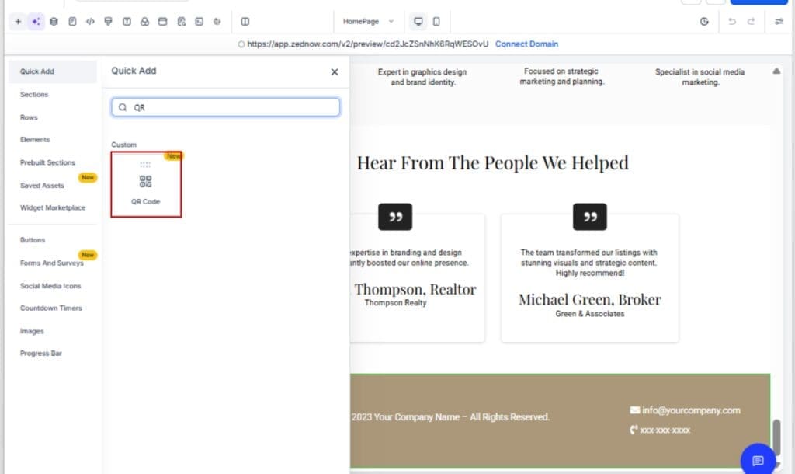Open the AI sparkle tool in toolbar

click(x=36, y=22)
